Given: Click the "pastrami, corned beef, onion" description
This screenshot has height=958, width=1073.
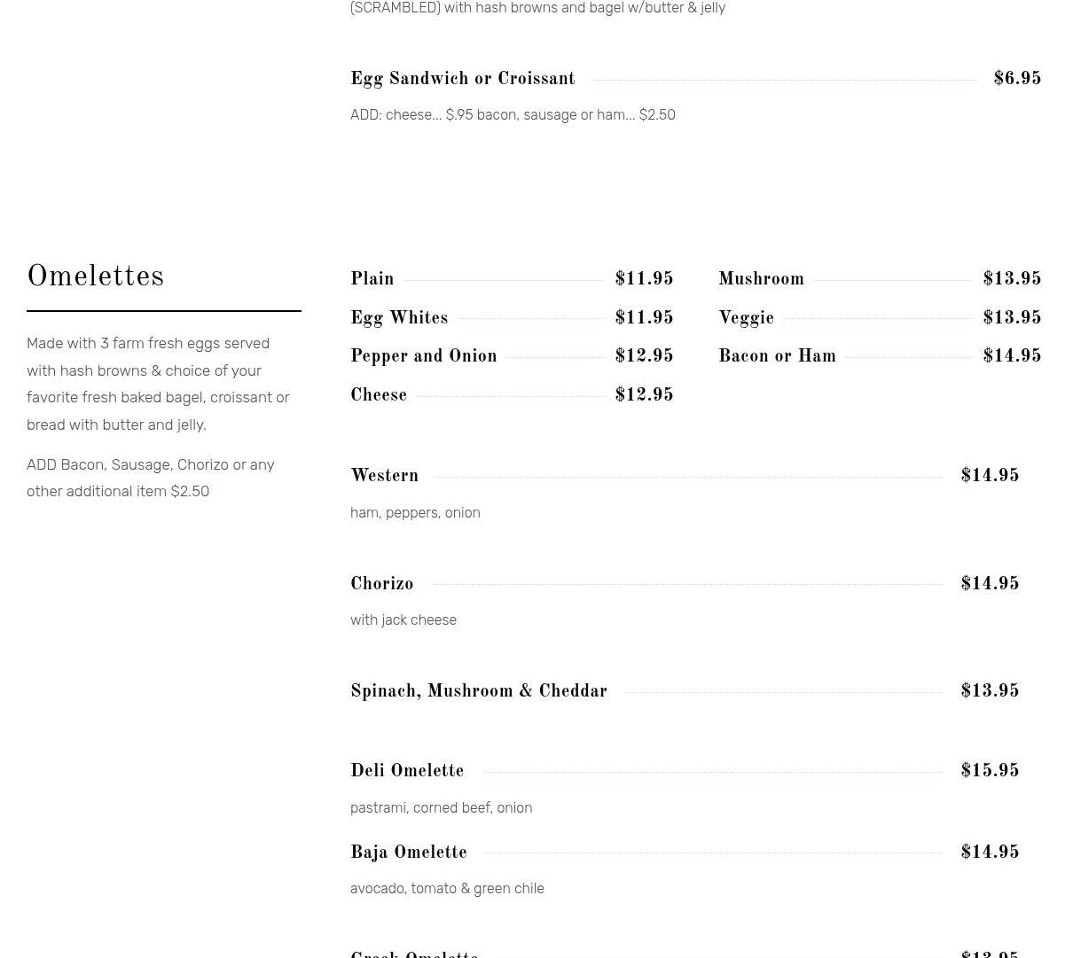Looking at the screenshot, I should [441, 808].
